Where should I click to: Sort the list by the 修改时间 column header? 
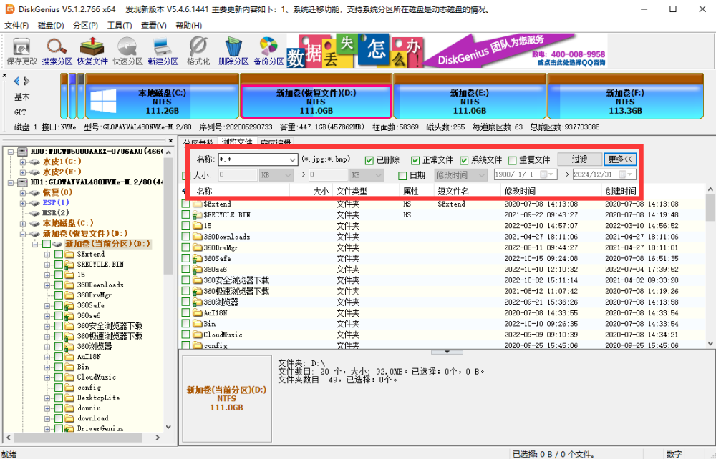[520, 191]
